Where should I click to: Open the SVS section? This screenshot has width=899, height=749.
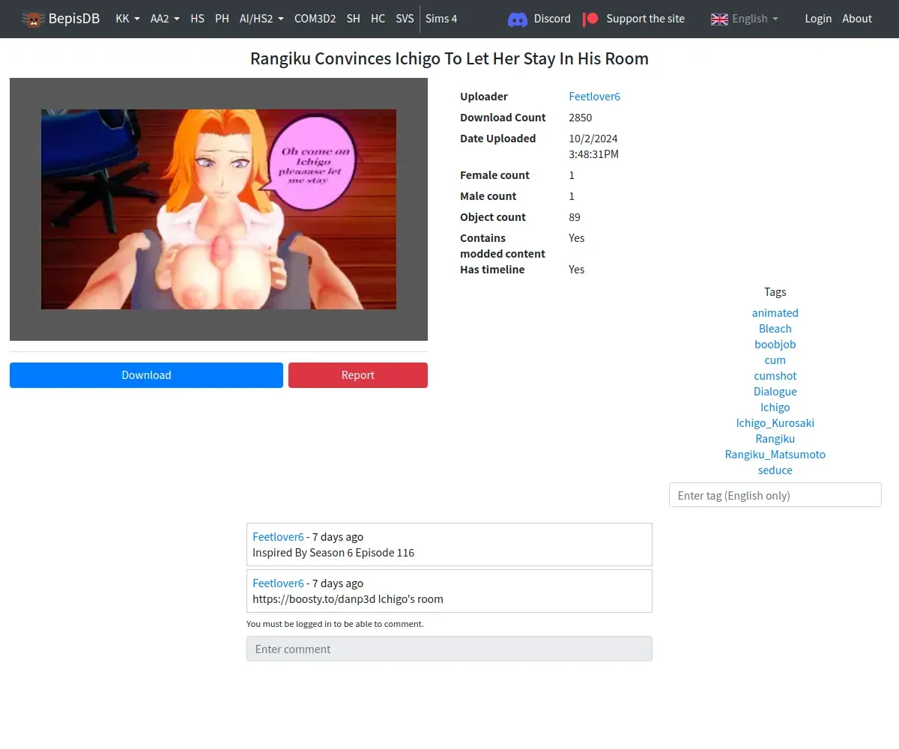[405, 19]
